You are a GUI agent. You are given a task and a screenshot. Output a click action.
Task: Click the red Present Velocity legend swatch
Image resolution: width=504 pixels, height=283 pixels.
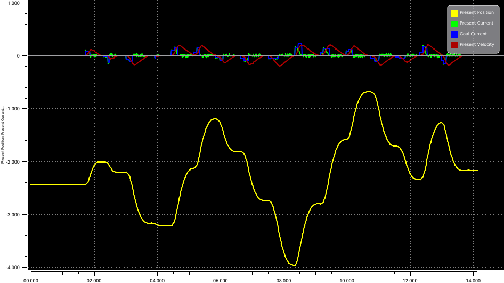(454, 45)
